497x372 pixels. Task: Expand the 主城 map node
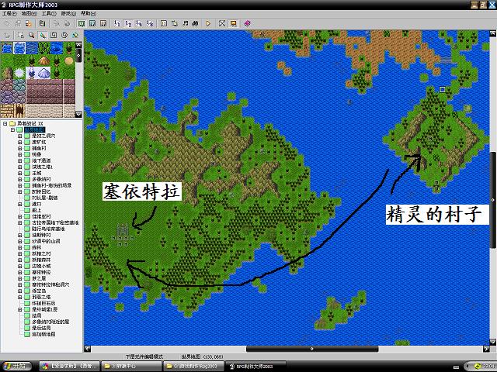coord(20,173)
